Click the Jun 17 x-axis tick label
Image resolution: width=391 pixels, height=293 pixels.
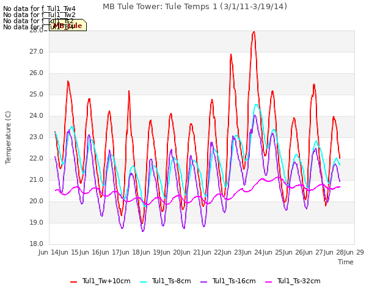coord(110,252)
